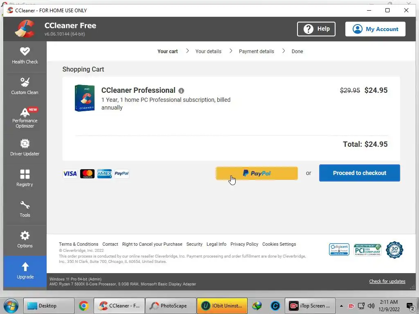
Task: Select the Payment details step
Action: coord(257,51)
